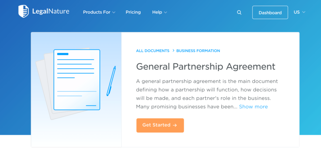Expand description with Show more
Image resolution: width=321 pixels, height=155 pixels.
point(253,107)
